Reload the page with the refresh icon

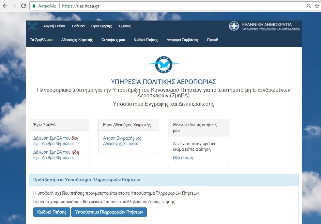point(23,6)
